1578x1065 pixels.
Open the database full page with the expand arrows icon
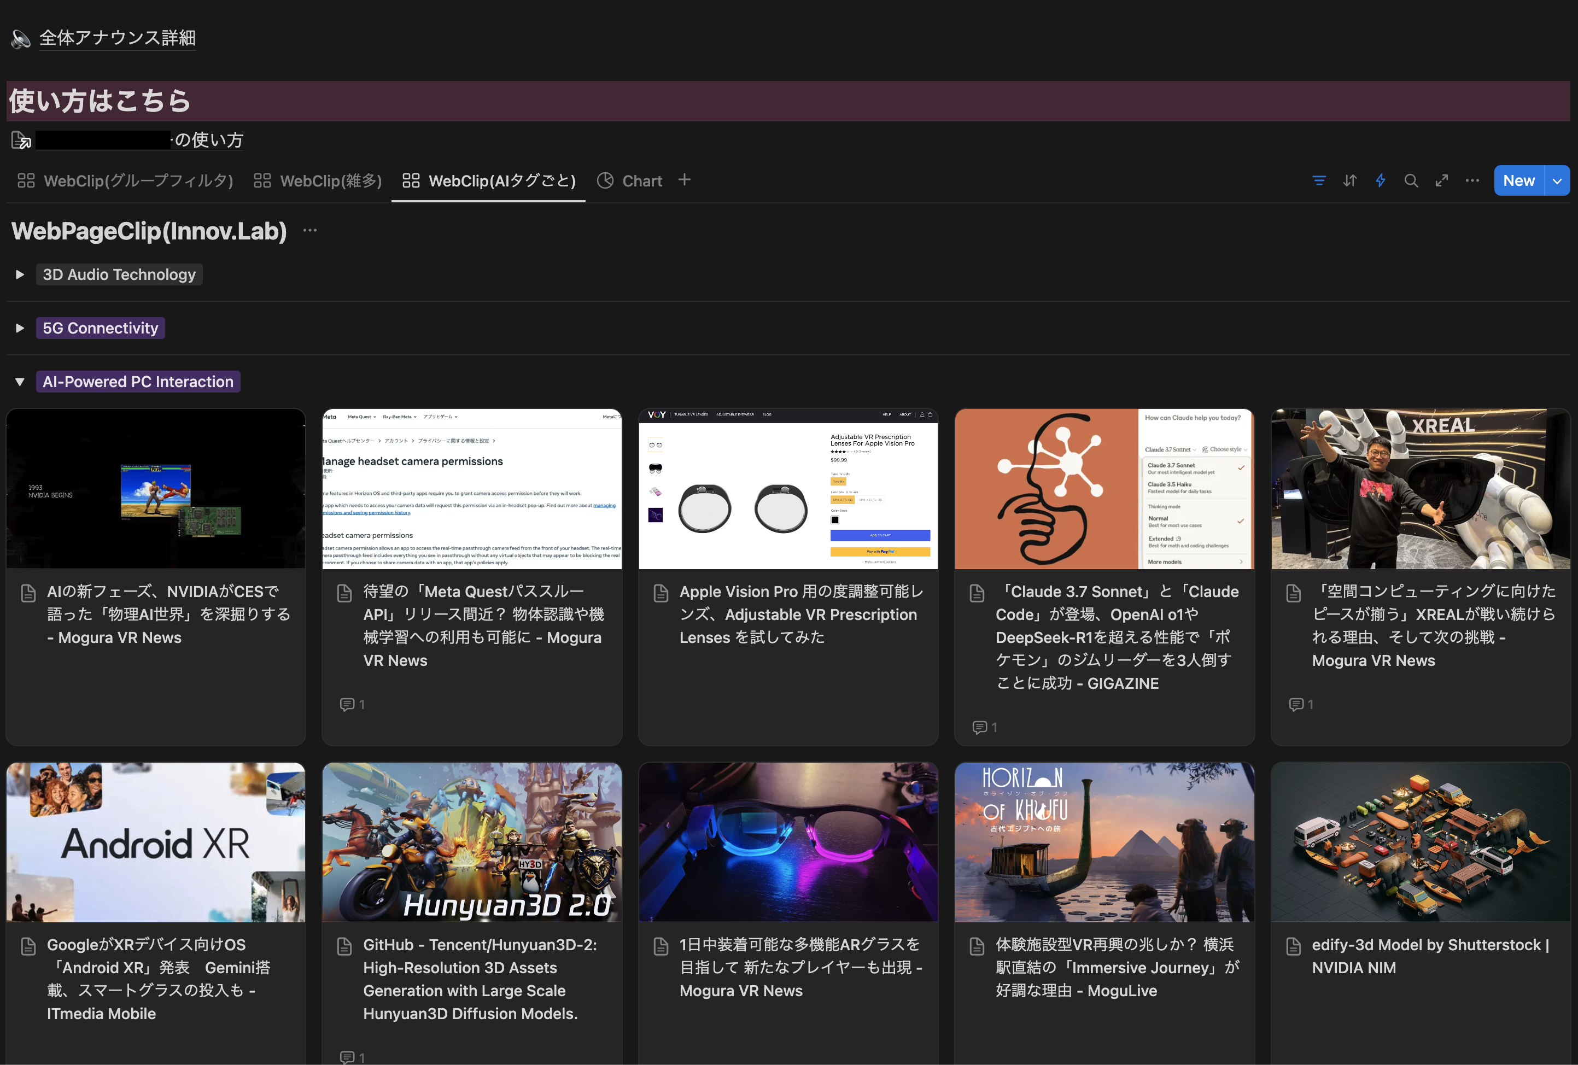[1441, 180]
